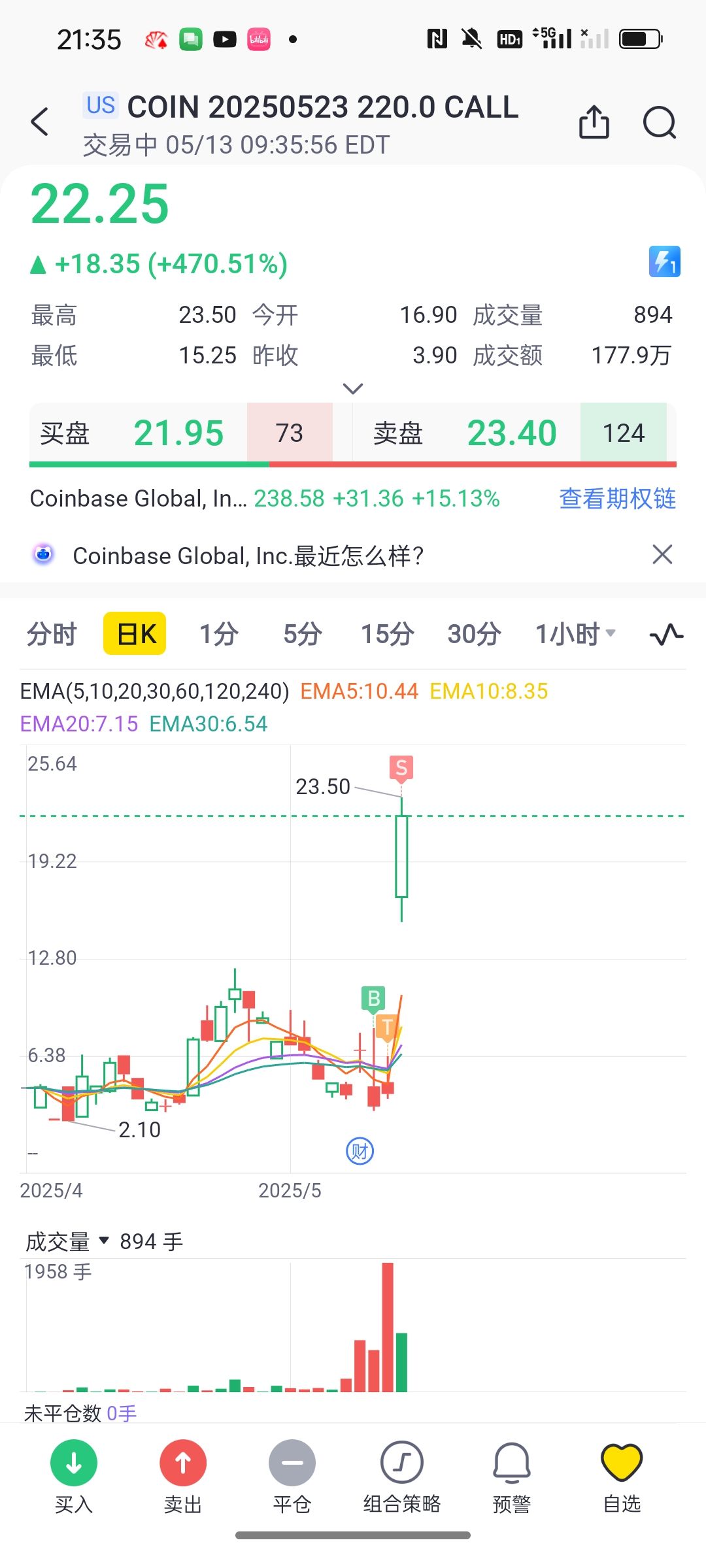Open the 组合策略 strategy icon
706x1553 pixels.
tap(402, 1463)
